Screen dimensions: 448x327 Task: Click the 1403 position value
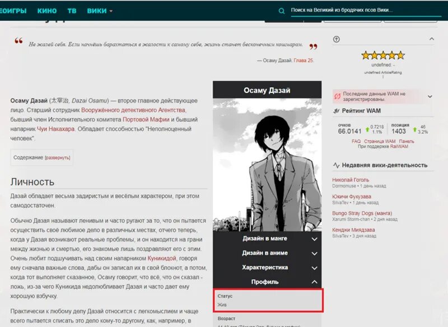click(399, 131)
